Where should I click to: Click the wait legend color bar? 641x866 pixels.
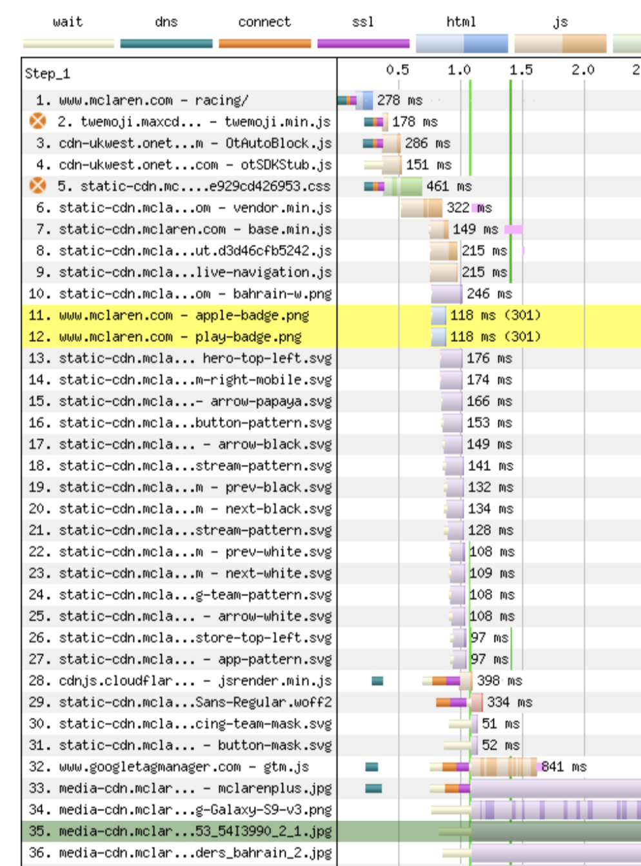(68, 44)
